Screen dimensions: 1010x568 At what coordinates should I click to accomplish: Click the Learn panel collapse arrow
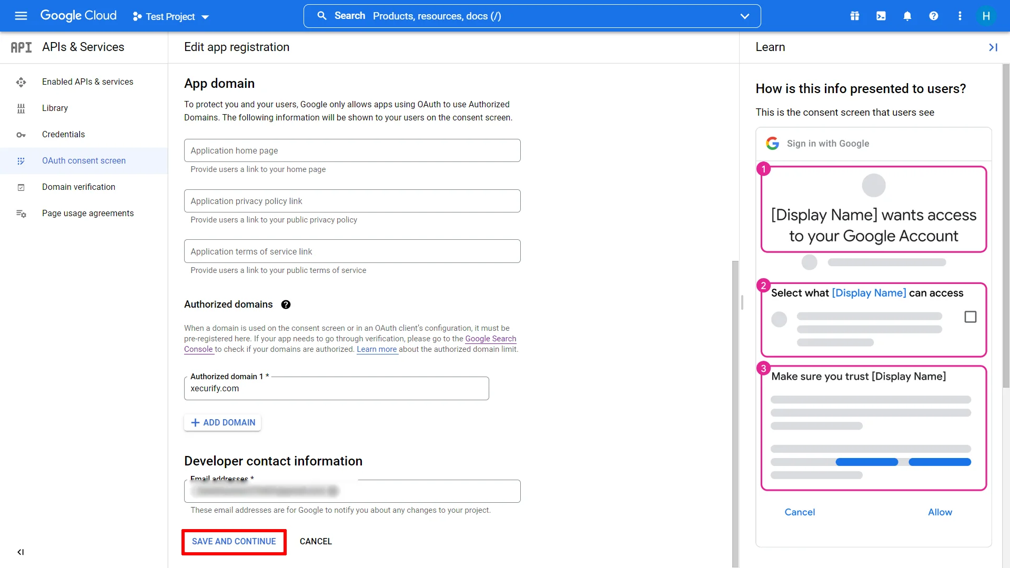(x=993, y=47)
